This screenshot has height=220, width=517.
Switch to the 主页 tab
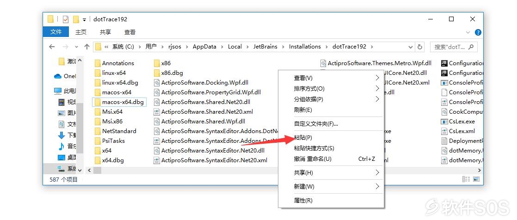tap(81, 32)
